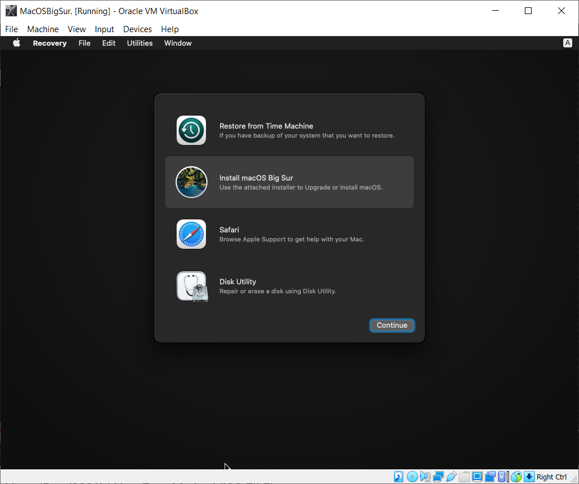
Task: Select the macOS Big Sur installer icon
Action: pyautogui.click(x=191, y=182)
